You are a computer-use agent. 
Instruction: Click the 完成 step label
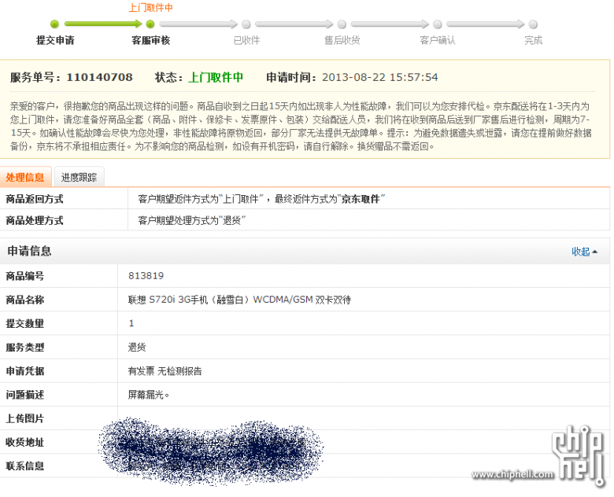(x=534, y=40)
